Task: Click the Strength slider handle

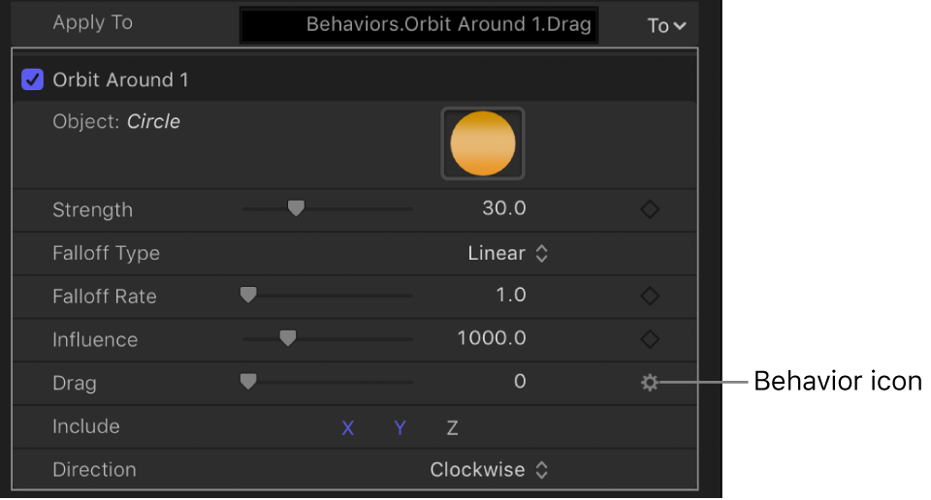Action: (297, 208)
